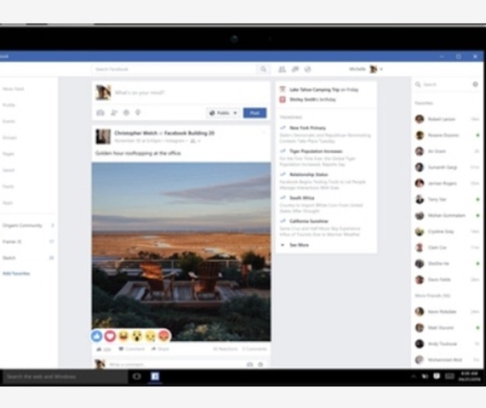
Task: Open Events in left sidebar
Action: click(9, 121)
